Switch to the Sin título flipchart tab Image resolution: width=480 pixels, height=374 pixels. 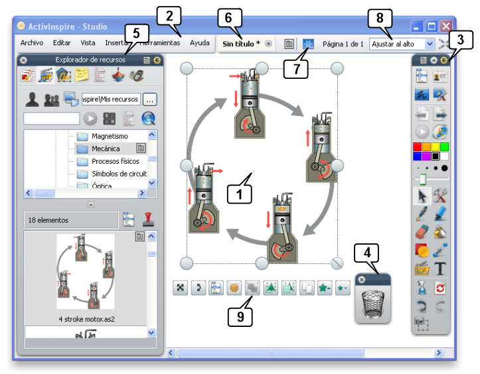coord(240,43)
